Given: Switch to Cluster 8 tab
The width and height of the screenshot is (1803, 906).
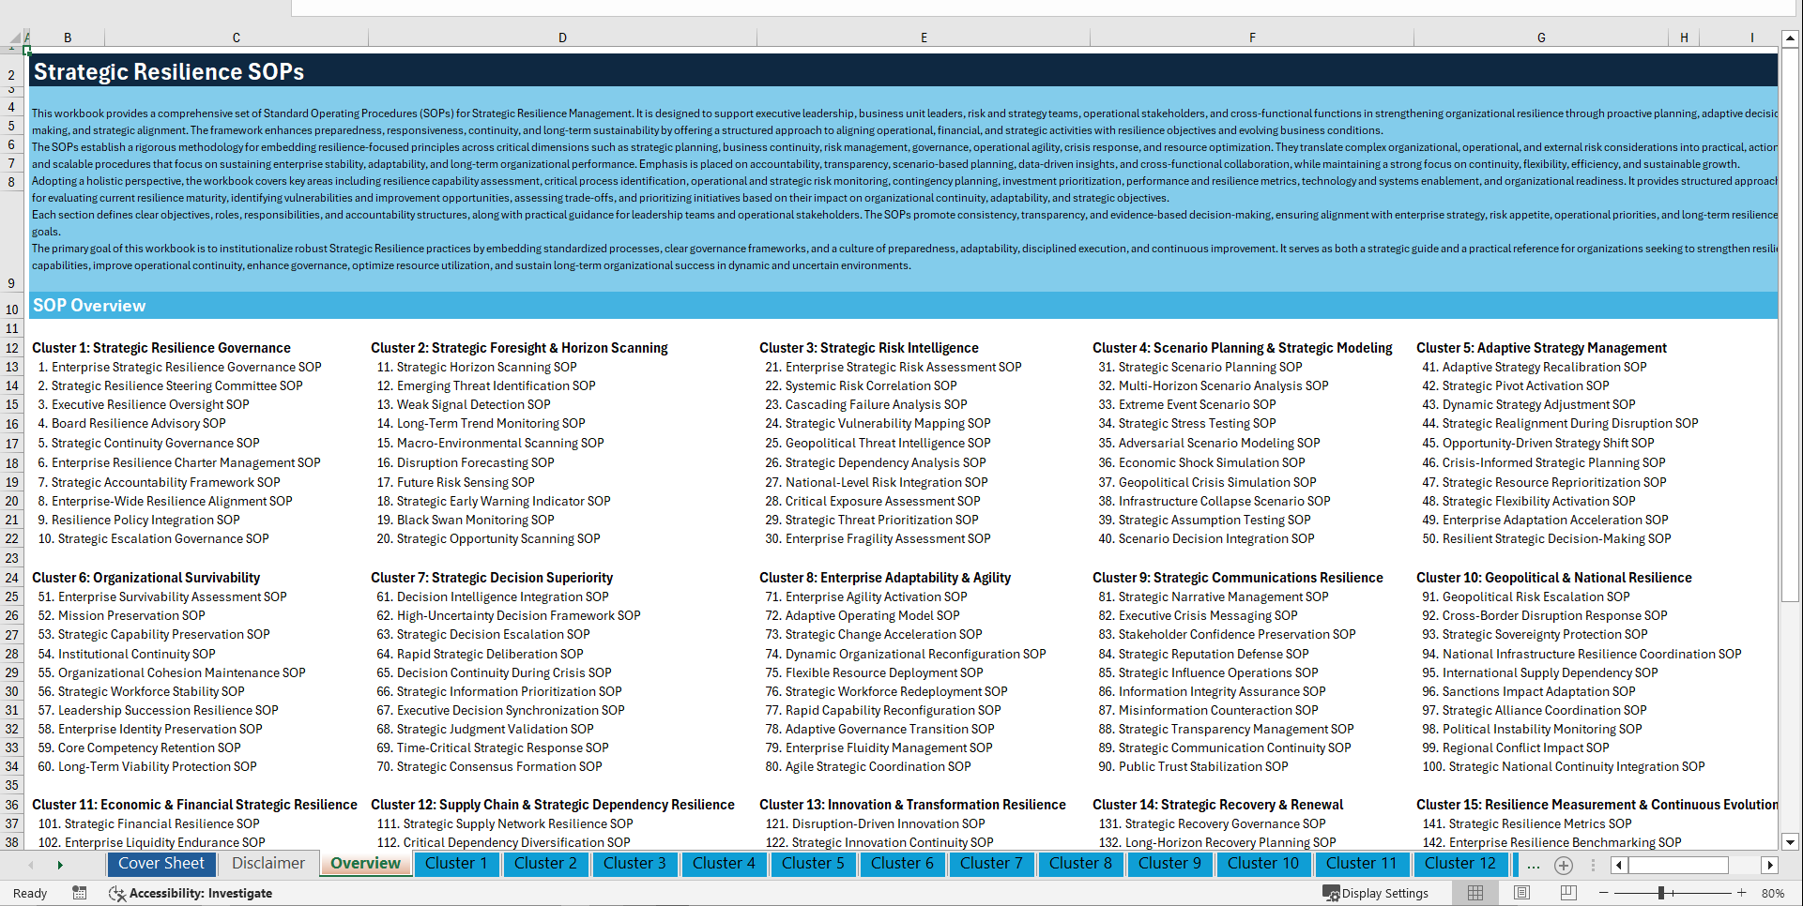Looking at the screenshot, I should (x=1080, y=864).
